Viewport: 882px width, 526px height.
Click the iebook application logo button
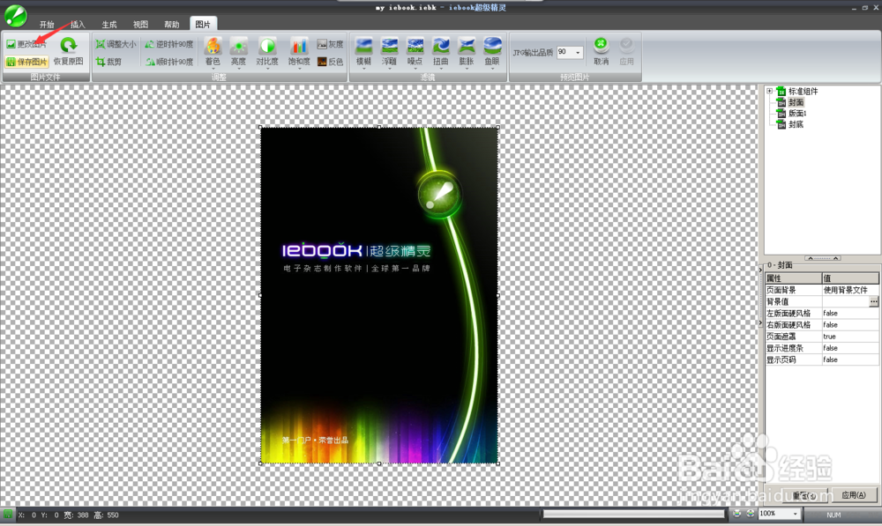coord(15,15)
